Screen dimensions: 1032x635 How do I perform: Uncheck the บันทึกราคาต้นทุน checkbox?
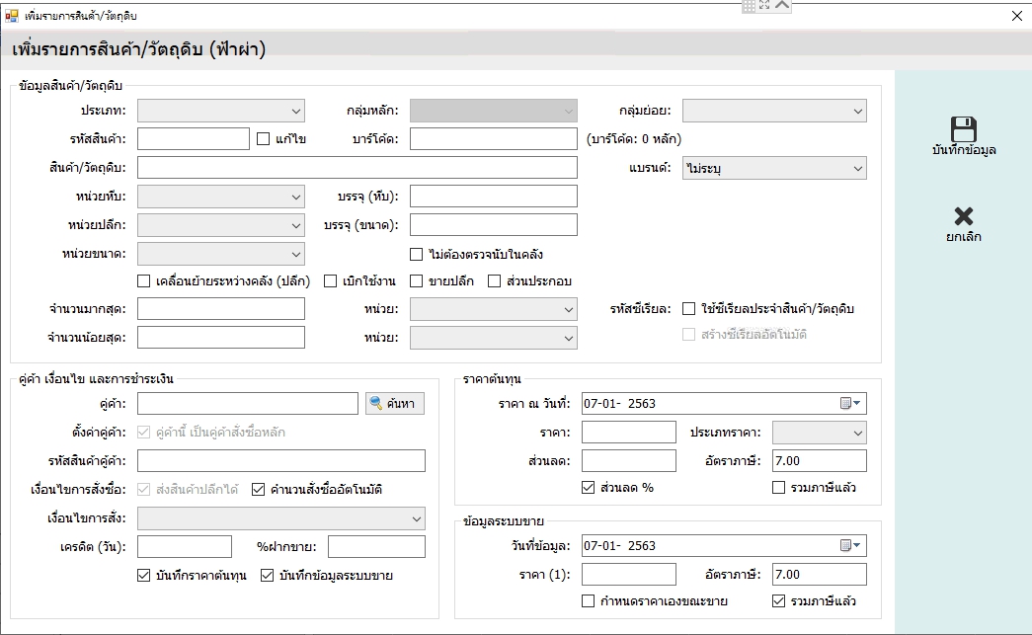point(143,575)
